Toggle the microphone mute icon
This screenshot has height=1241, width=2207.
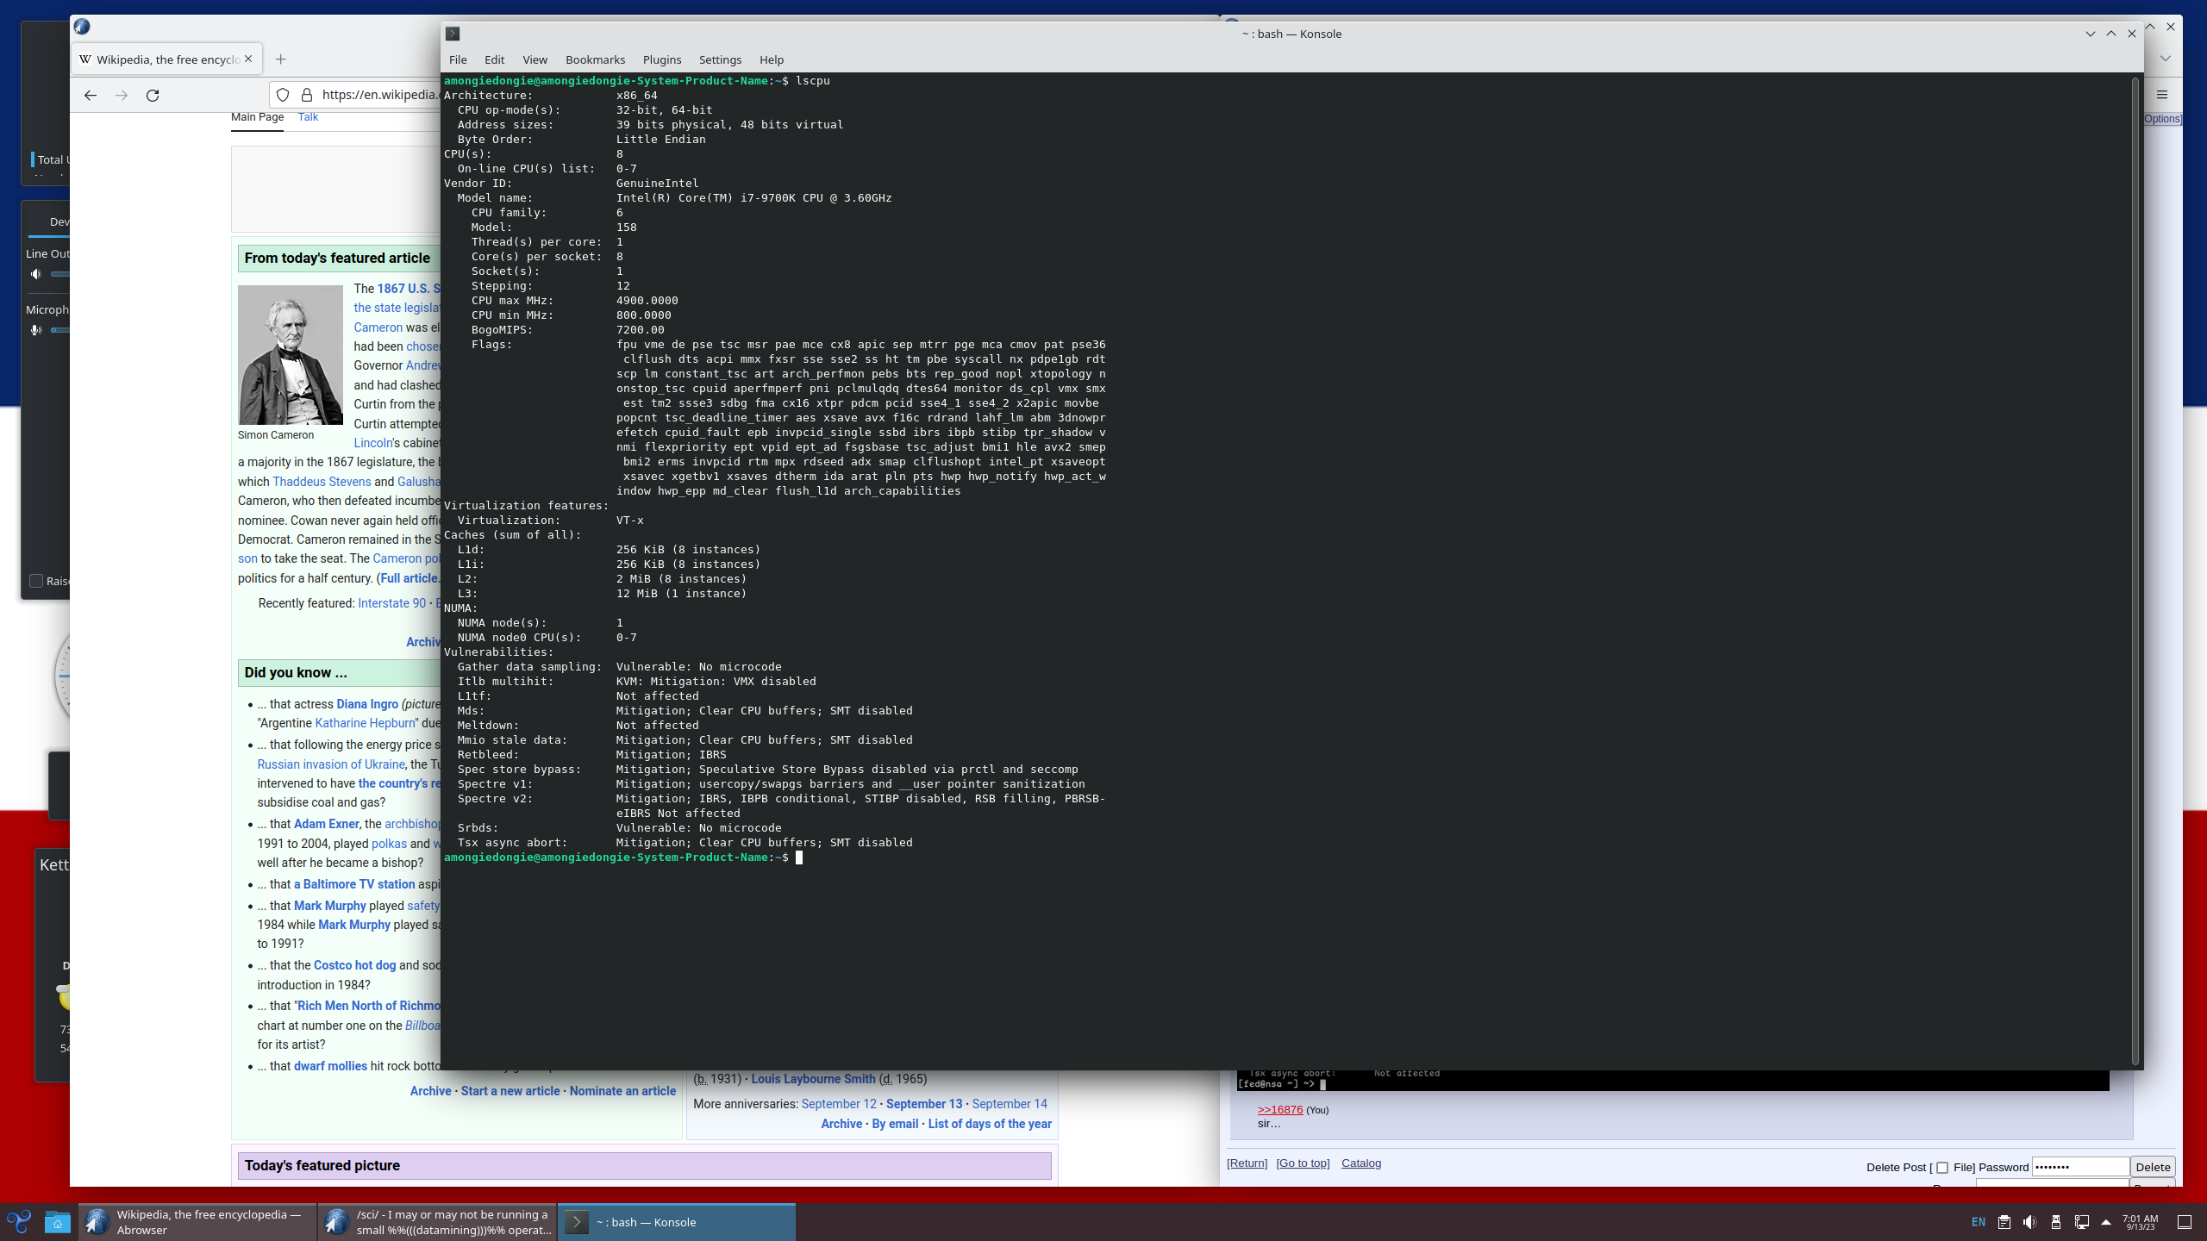pyautogui.click(x=35, y=330)
